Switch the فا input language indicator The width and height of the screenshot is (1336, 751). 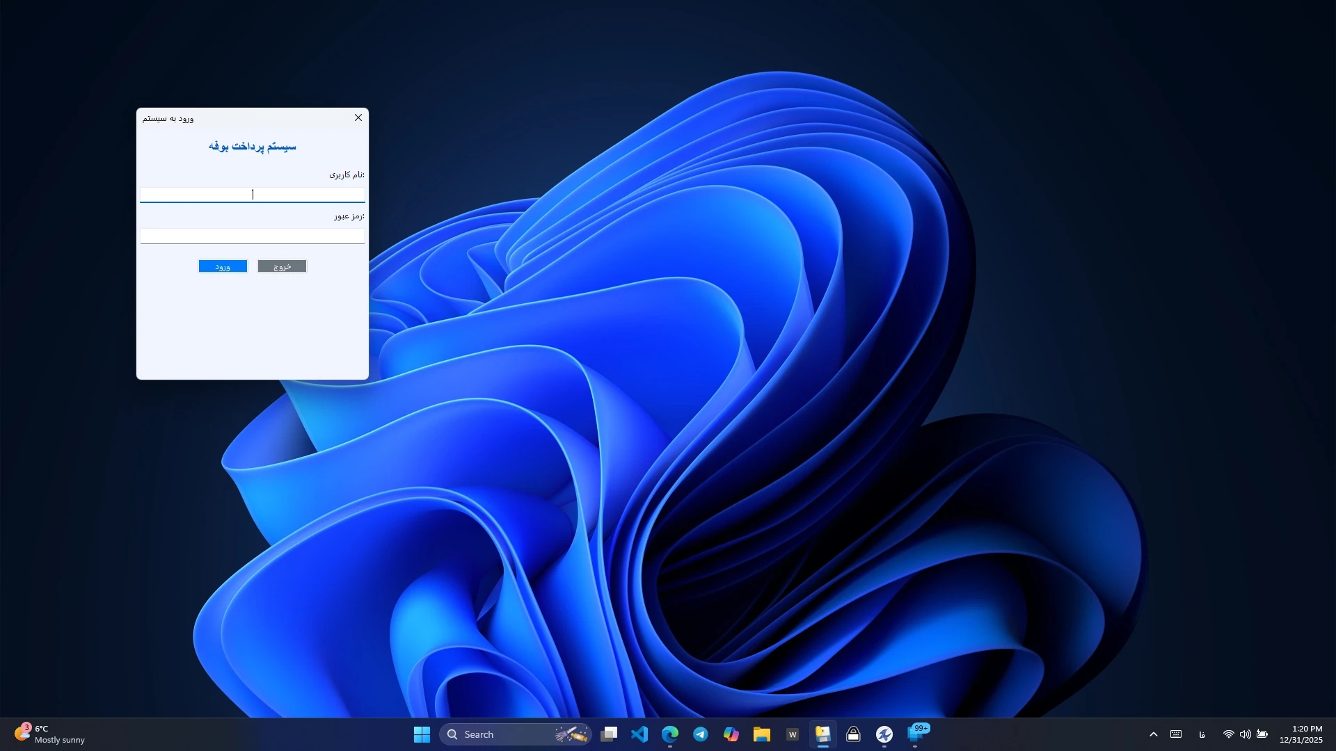coord(1202,734)
